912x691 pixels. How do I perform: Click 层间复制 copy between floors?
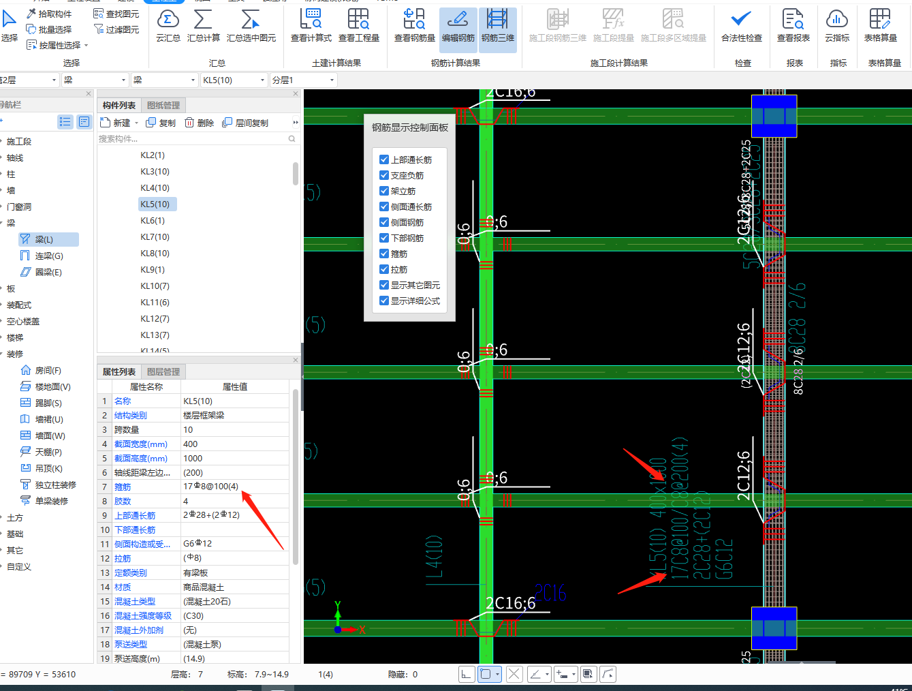[x=245, y=123]
